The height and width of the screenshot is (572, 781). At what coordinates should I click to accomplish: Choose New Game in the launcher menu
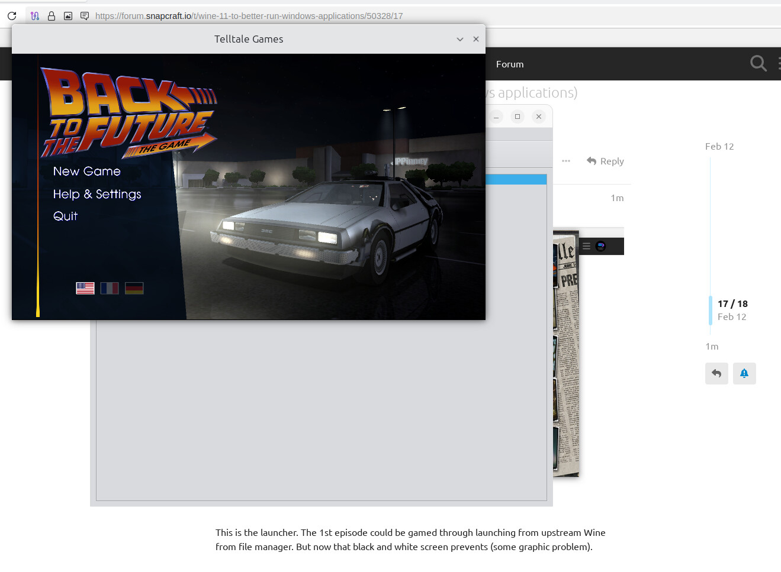point(87,172)
